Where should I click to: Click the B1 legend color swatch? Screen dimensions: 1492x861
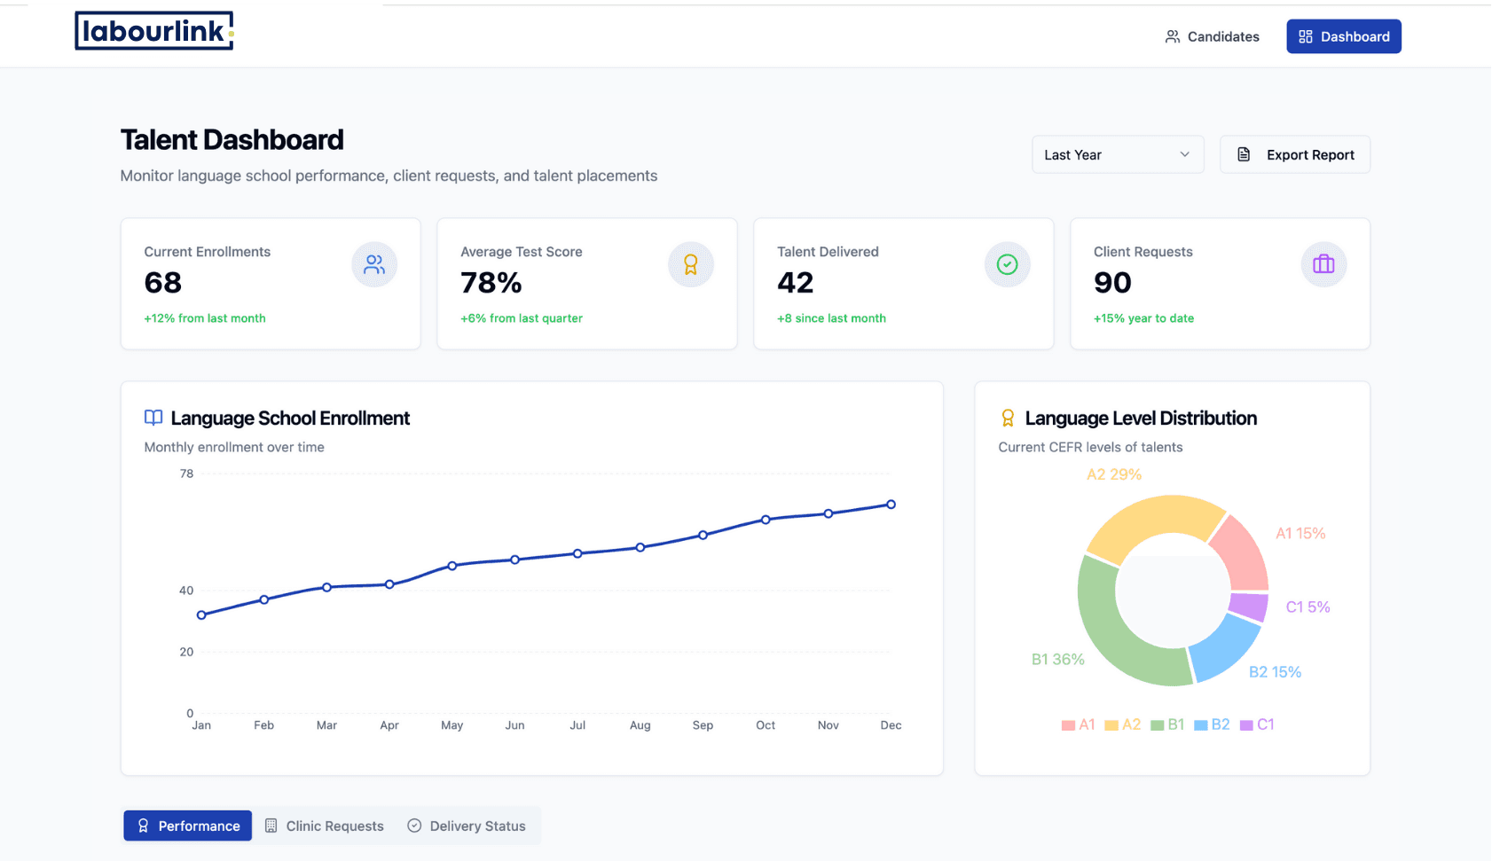click(x=1157, y=725)
